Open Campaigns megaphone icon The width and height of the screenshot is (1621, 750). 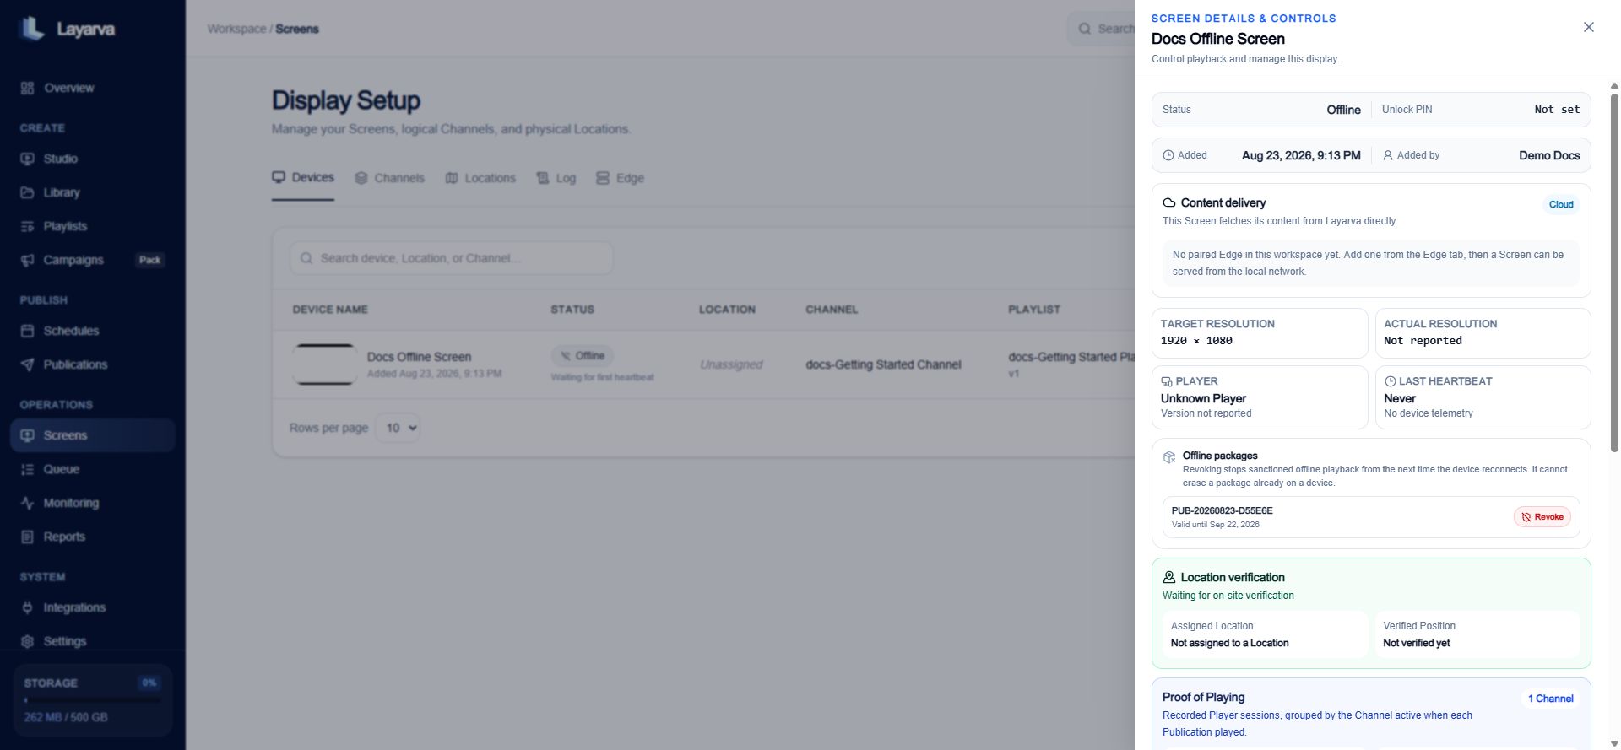point(28,260)
